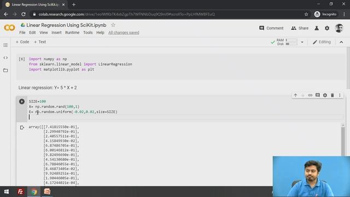
Task: Move cell down with the arrow icon
Action: (302, 95)
